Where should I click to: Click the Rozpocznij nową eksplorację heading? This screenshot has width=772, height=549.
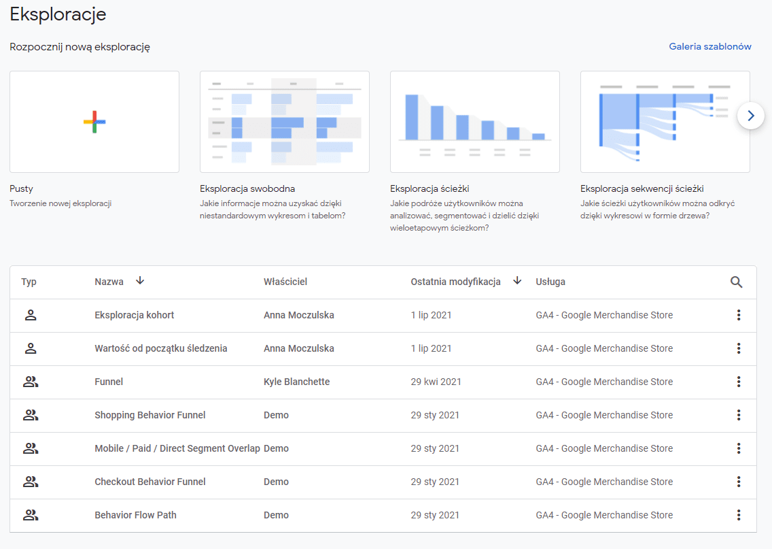[x=80, y=48]
